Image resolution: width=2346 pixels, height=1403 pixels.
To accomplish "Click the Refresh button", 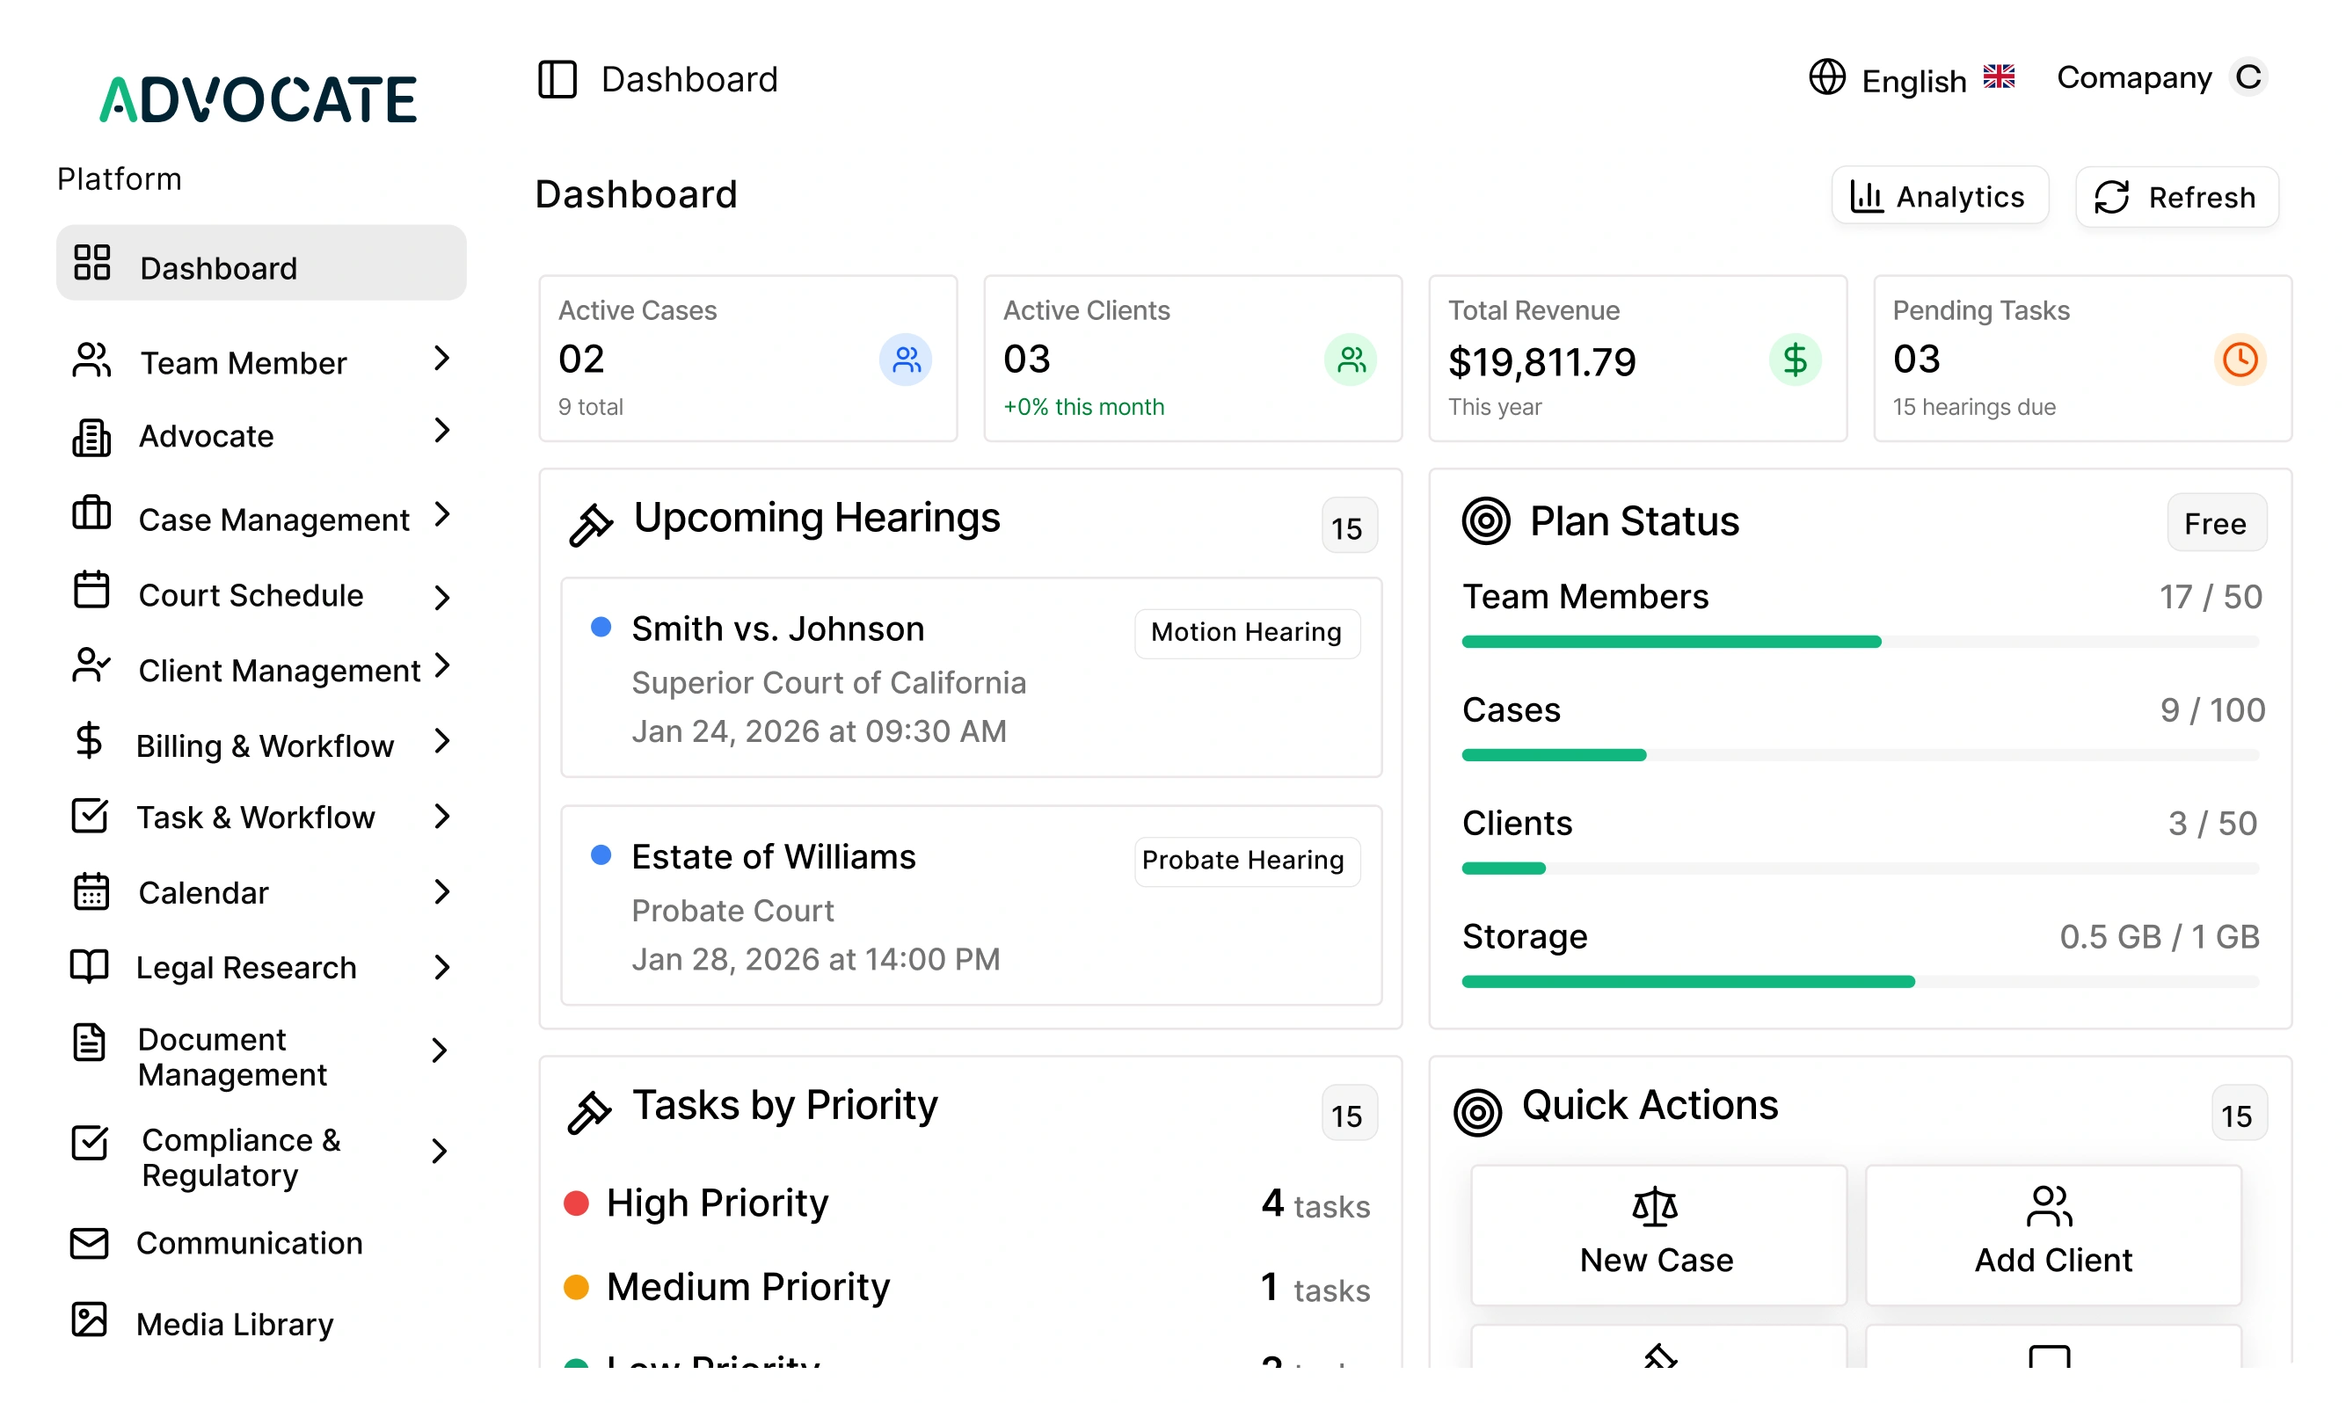I will pyautogui.click(x=2175, y=196).
